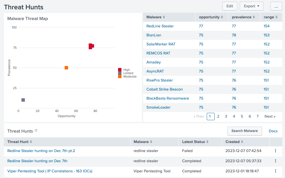Go to page 2 of malware table
The height and width of the screenshot is (178, 285).
click(x=218, y=116)
